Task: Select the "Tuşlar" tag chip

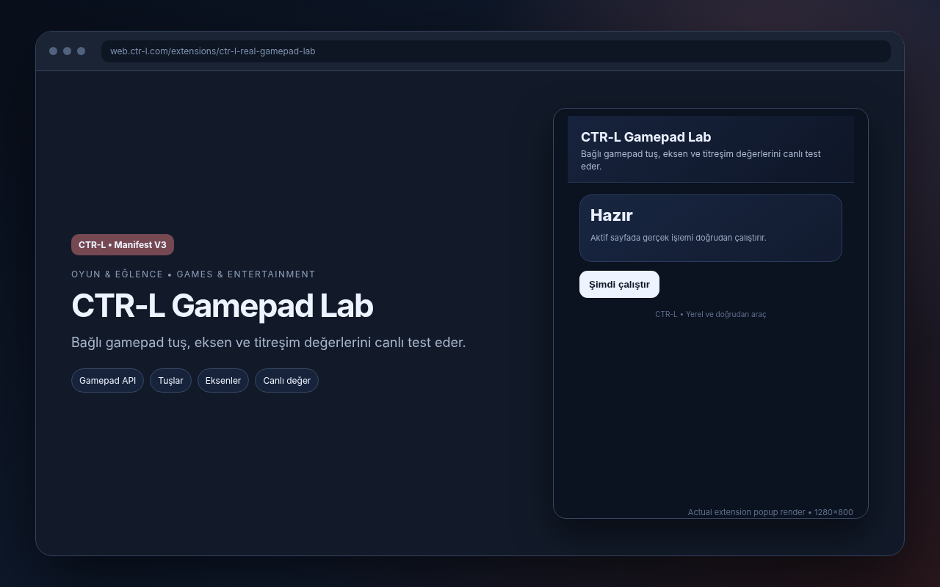Action: (x=170, y=381)
